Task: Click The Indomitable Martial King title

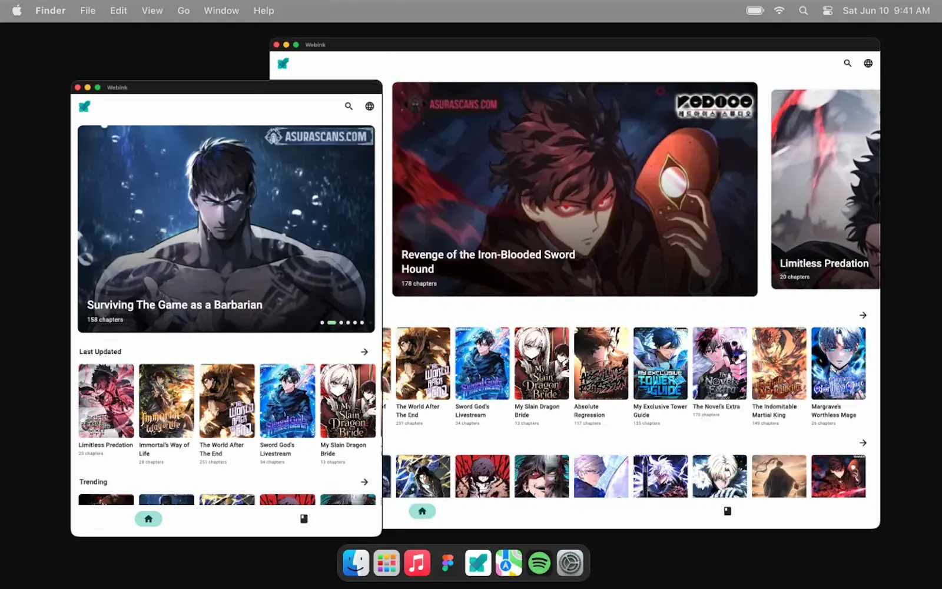Action: (774, 411)
